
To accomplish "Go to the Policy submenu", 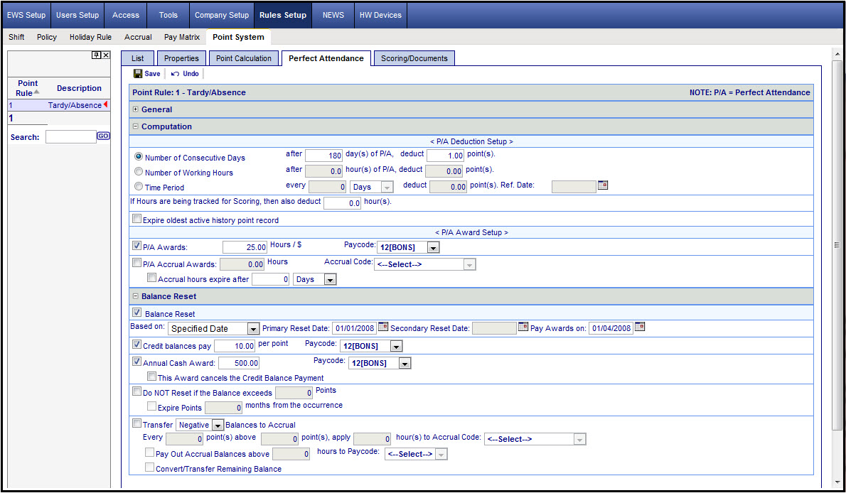I will click(x=47, y=37).
